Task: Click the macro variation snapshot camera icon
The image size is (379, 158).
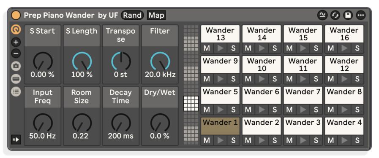Action: (x=16, y=66)
